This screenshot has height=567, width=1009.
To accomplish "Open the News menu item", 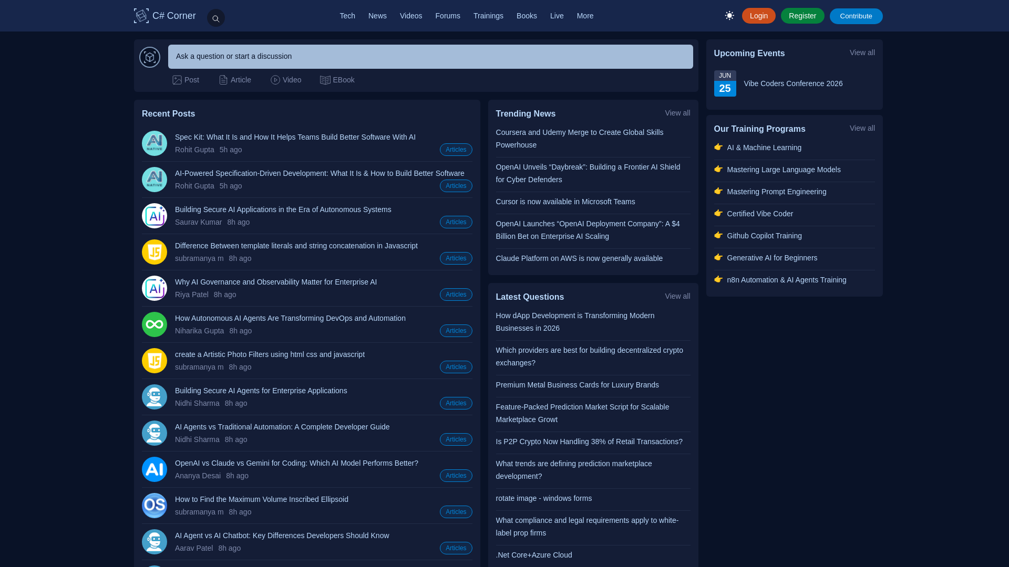I will point(377,16).
